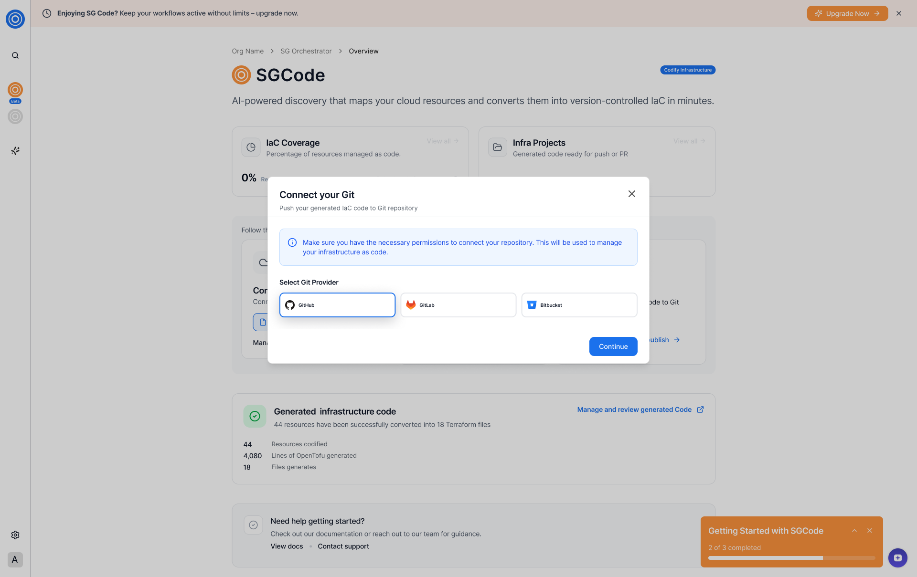Click the lower orchestrator circle icon in sidebar
The image size is (917, 577).
pyautogui.click(x=15, y=116)
